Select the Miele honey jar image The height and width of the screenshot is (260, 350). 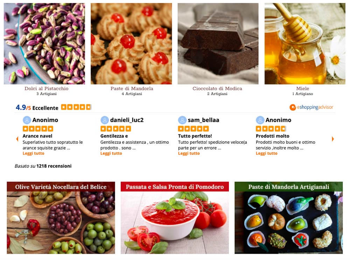pyautogui.click(x=305, y=43)
